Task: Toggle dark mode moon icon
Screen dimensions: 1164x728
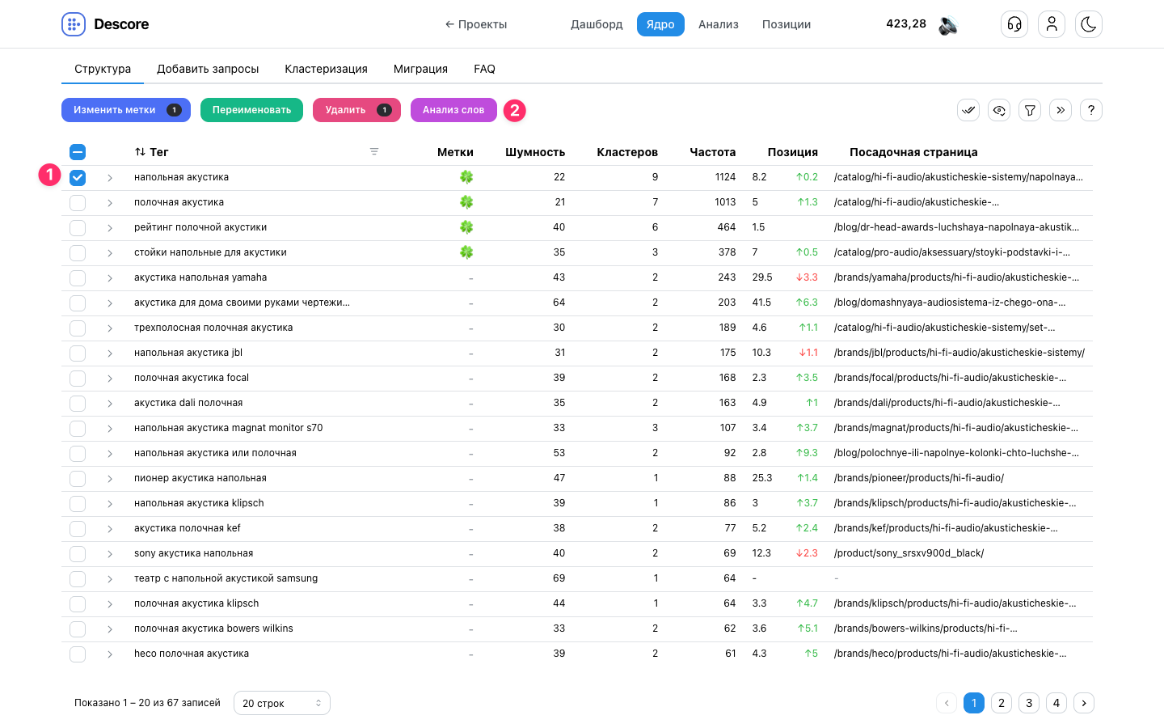Action: [x=1089, y=24]
